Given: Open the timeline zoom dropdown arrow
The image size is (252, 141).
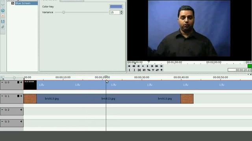Looking at the screenshot, I should coord(3,79).
